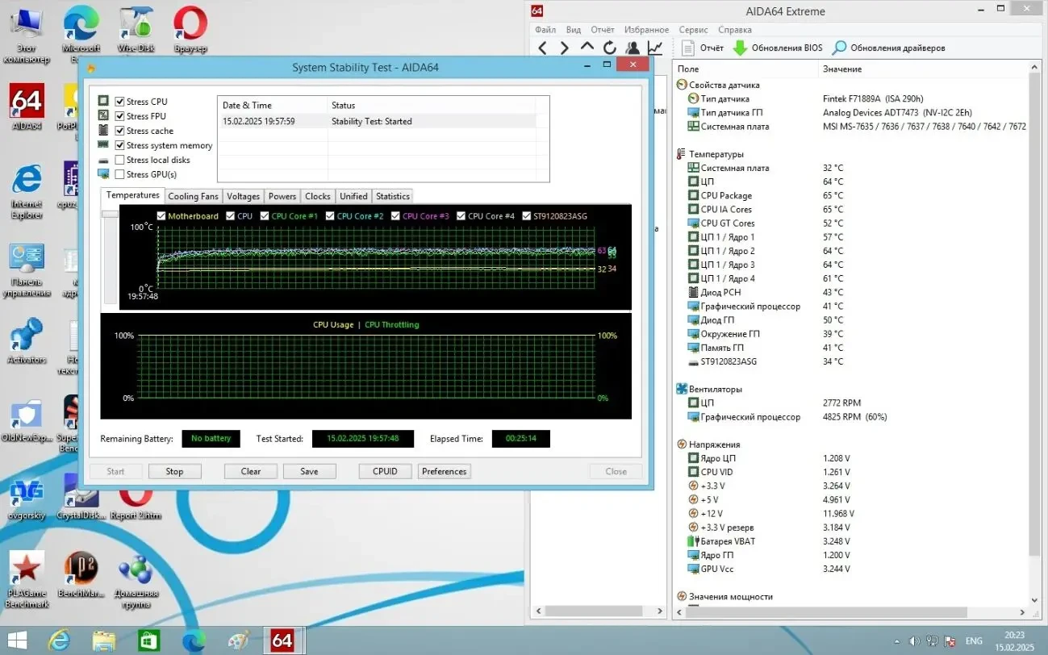Uncheck the Stress CPU checkbox
Screen dimensions: 1048x655
(120, 102)
